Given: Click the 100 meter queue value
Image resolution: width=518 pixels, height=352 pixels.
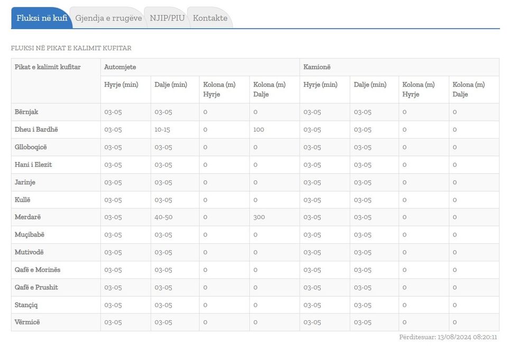Looking at the screenshot, I should click(x=258, y=129).
